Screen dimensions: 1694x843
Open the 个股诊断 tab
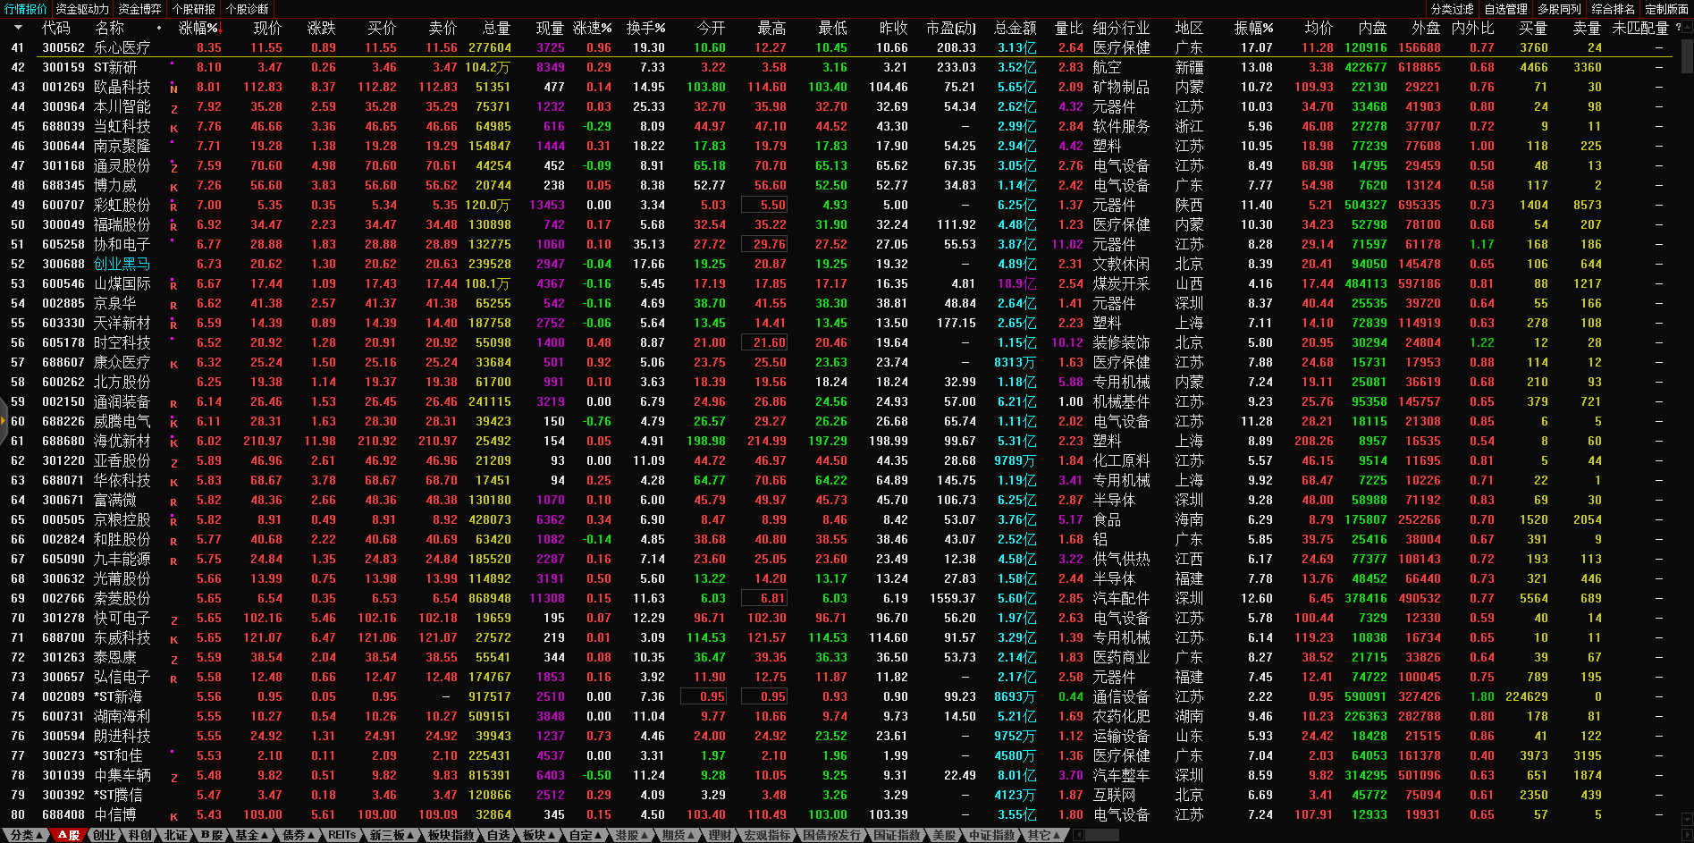pos(247,9)
